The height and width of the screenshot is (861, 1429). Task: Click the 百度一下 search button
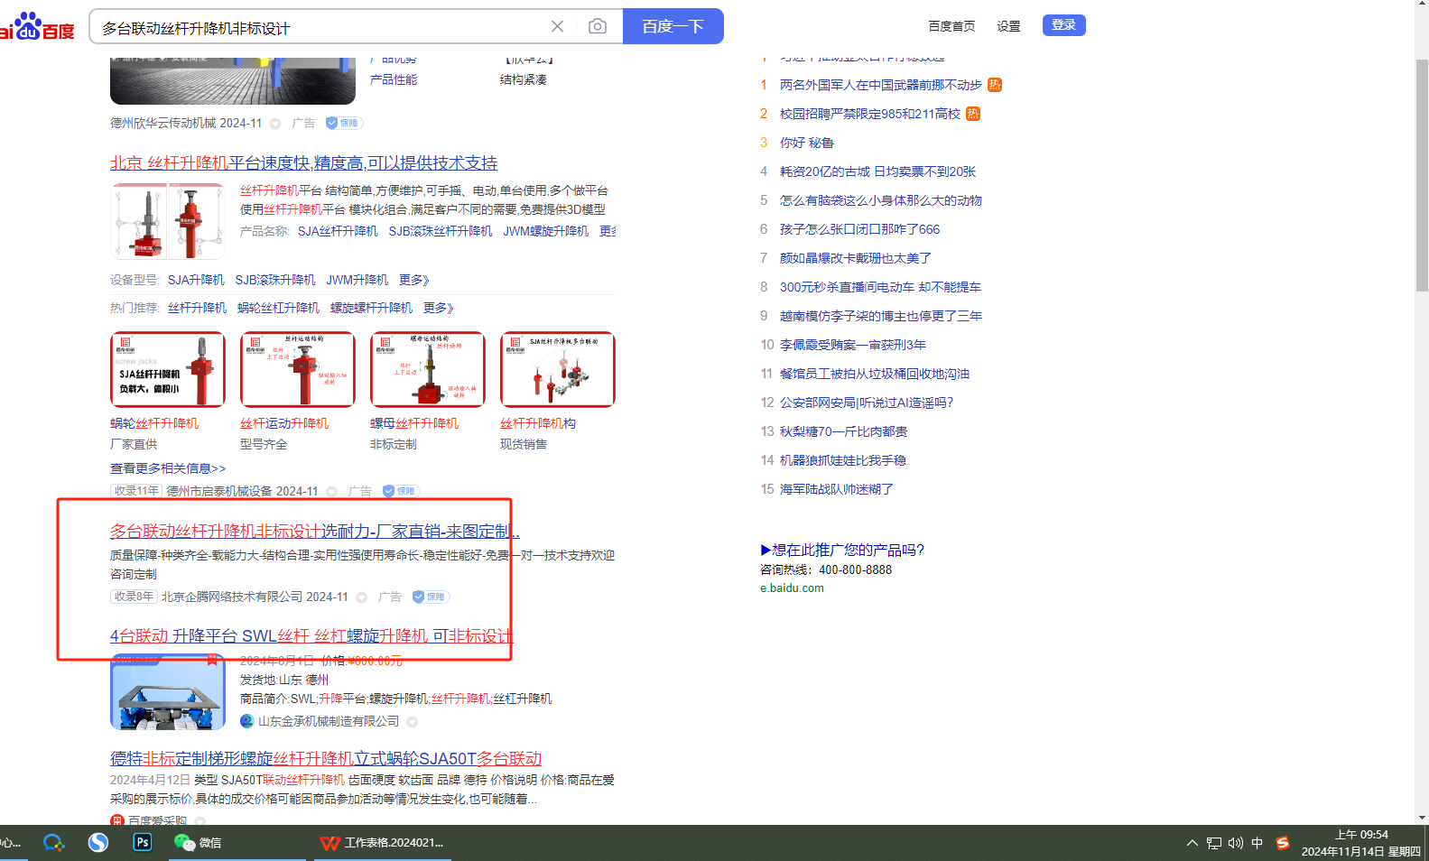(x=673, y=26)
